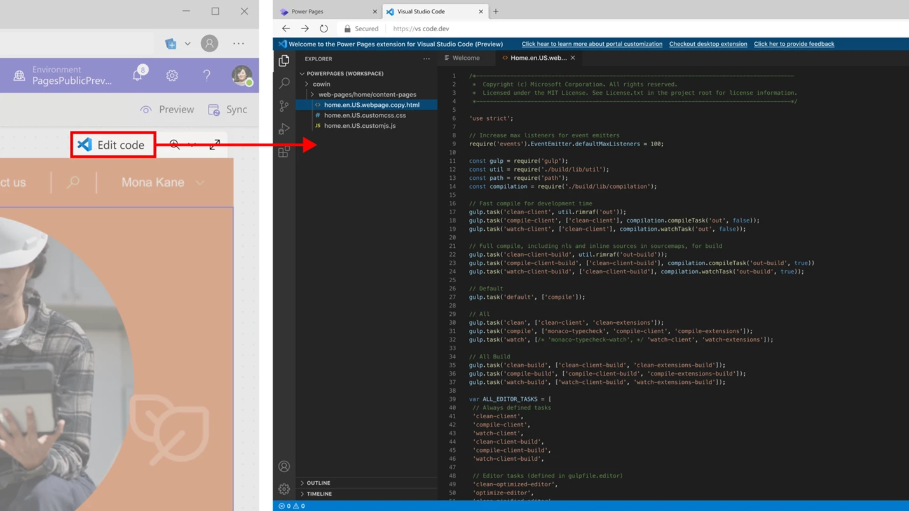The width and height of the screenshot is (909, 511).
Task: Click the errors and warnings indicator in the status bar
Action: tap(290, 506)
